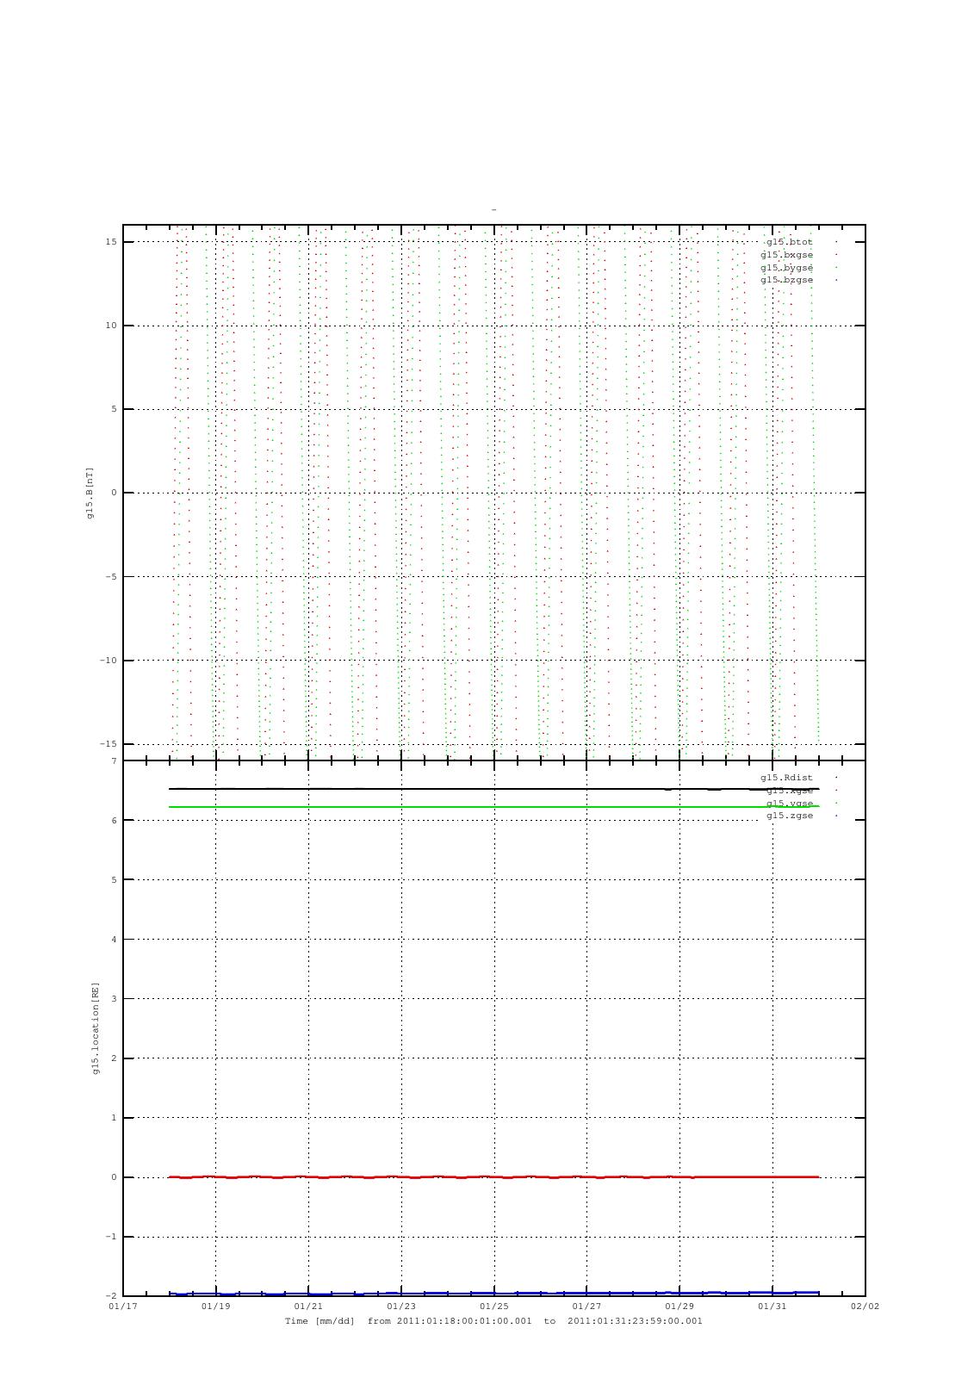
Task: Click the -15 tick on the B[nT] axis
Action: 109,744
